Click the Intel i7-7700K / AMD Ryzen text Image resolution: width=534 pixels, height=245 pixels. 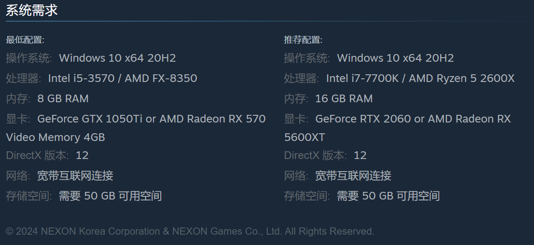click(x=420, y=78)
